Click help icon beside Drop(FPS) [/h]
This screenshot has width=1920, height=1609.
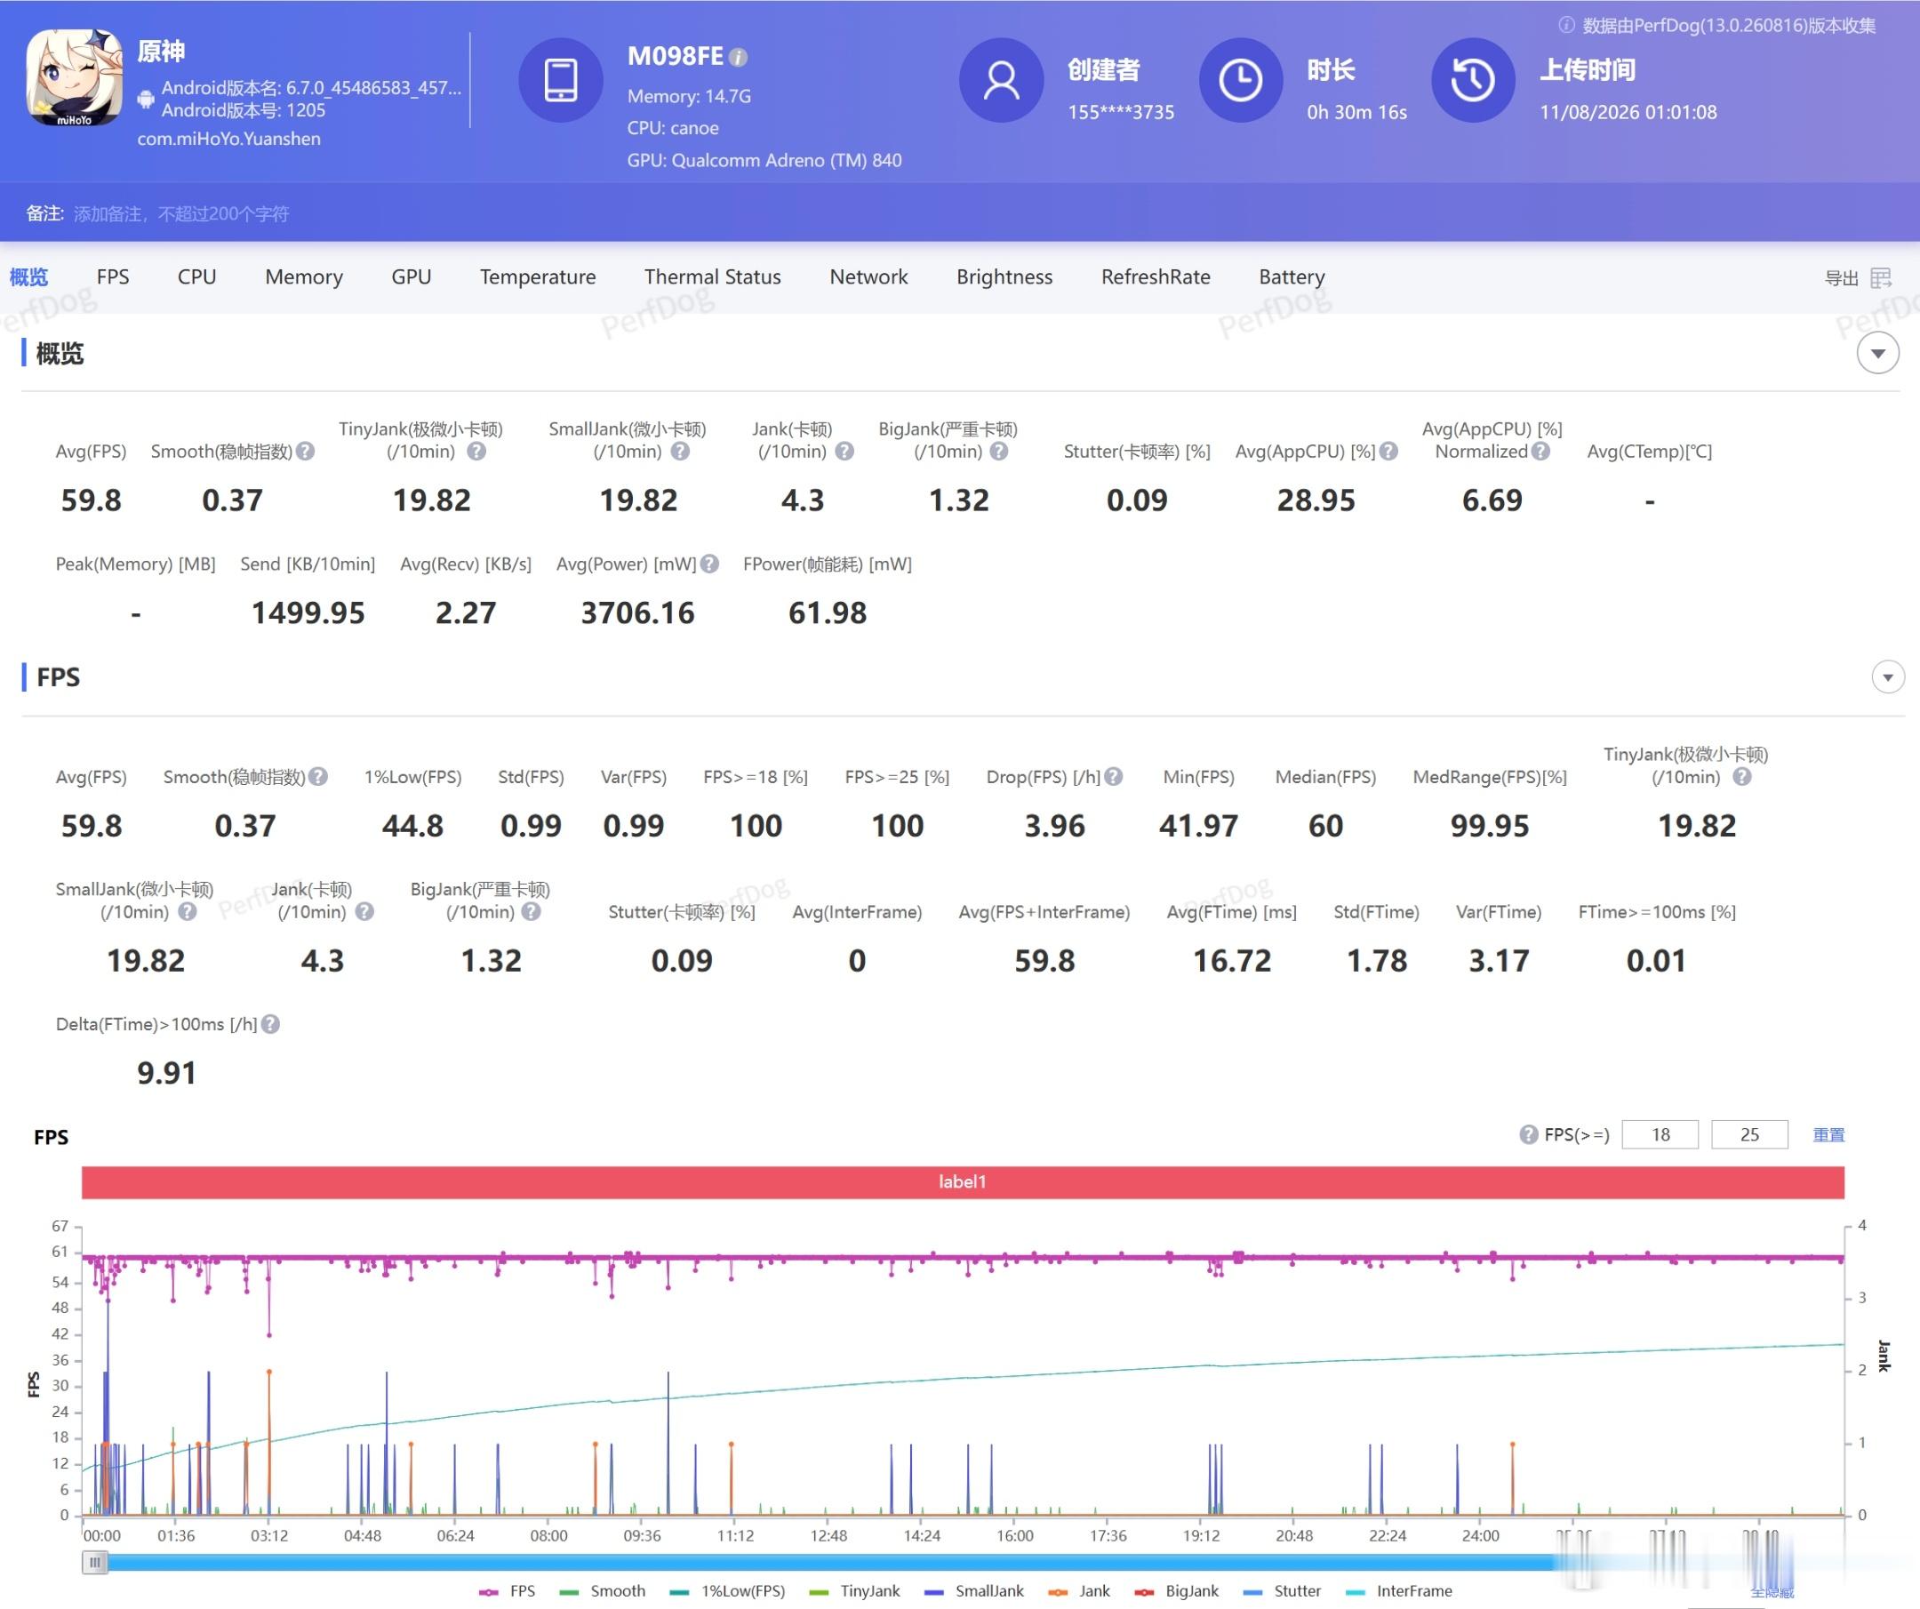[1113, 776]
